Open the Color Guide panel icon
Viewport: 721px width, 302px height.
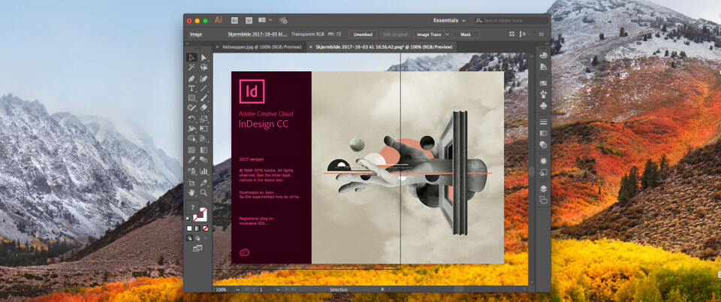[543, 67]
